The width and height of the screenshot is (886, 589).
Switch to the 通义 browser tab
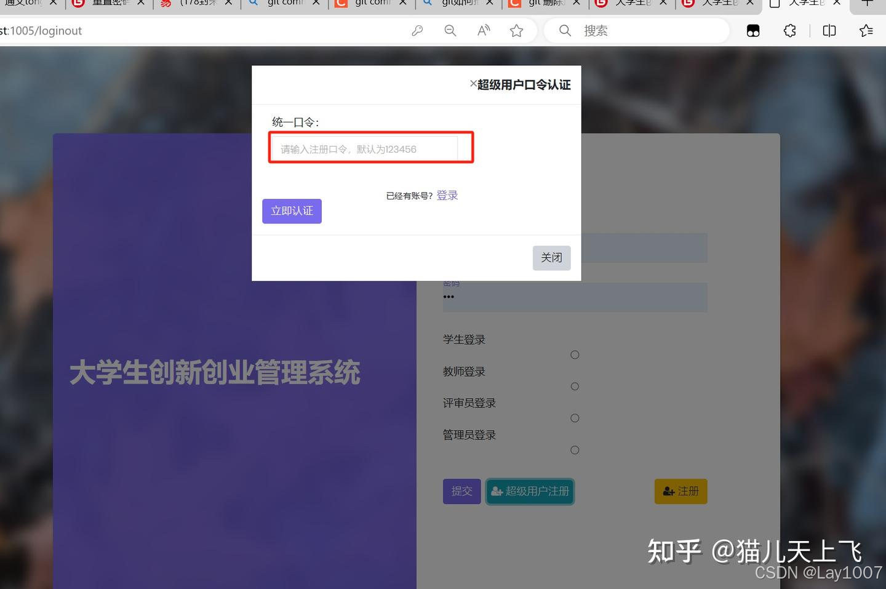pyautogui.click(x=23, y=3)
